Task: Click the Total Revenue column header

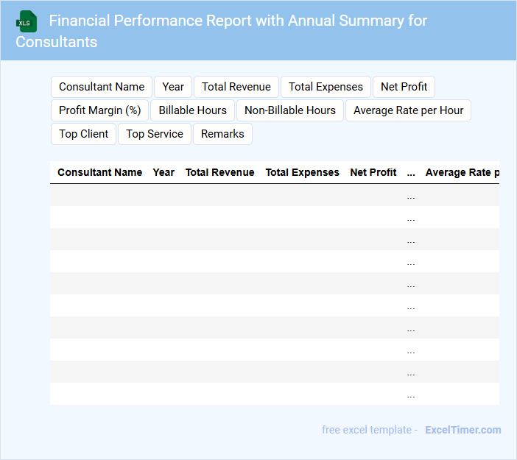Action: [219, 172]
